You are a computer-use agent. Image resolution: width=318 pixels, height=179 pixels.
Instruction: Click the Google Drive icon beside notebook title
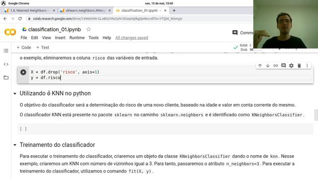(24, 29)
